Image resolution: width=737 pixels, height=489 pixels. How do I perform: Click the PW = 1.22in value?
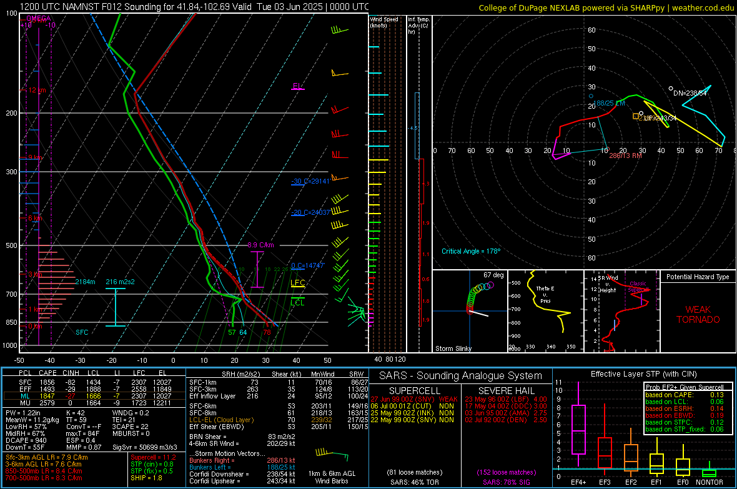pos(24,413)
